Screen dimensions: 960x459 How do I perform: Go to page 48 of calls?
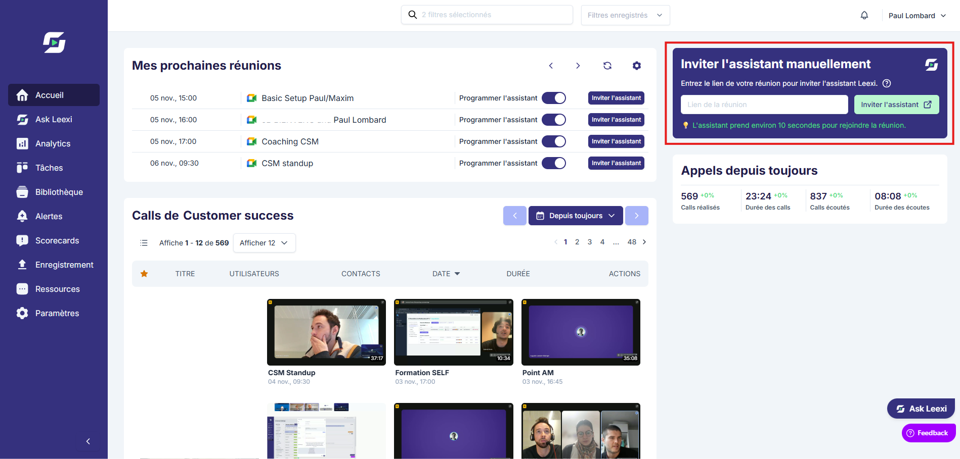(x=632, y=242)
